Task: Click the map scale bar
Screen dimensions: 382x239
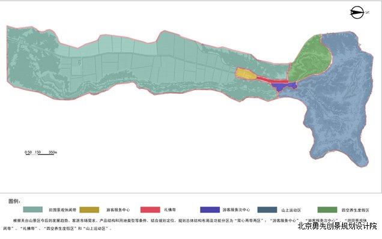Action: (41, 153)
